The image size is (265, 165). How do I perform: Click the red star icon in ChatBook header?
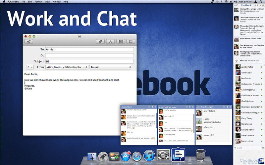260,5
